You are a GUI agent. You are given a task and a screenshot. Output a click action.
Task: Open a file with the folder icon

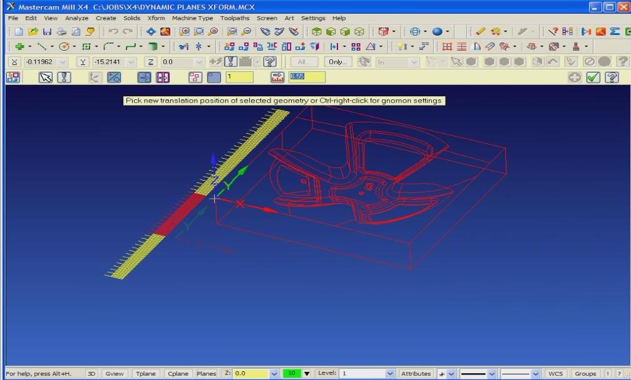[33, 31]
